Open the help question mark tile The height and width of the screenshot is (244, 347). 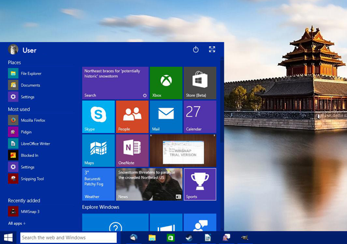point(115,222)
